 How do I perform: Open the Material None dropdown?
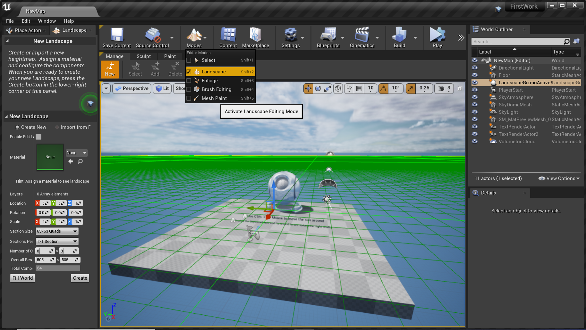tap(77, 153)
